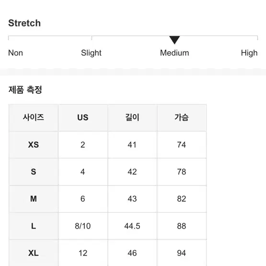The width and height of the screenshot is (266, 266).
Task: Select the XL size row label
Action: pos(34,253)
